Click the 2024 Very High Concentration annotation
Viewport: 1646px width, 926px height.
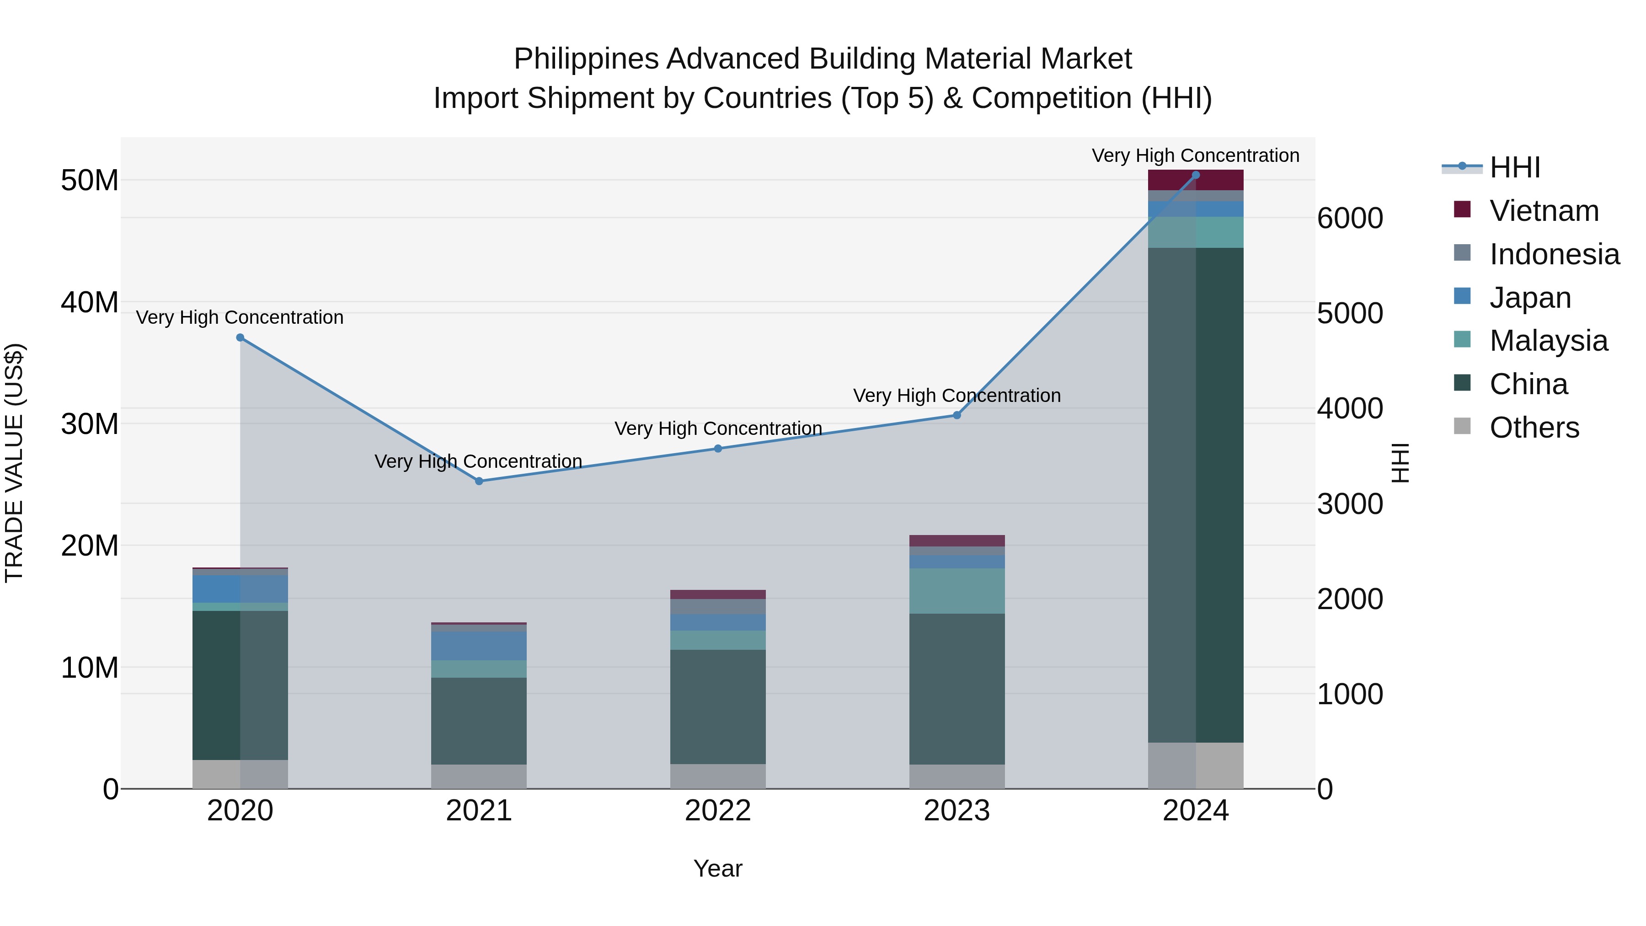(x=1196, y=155)
